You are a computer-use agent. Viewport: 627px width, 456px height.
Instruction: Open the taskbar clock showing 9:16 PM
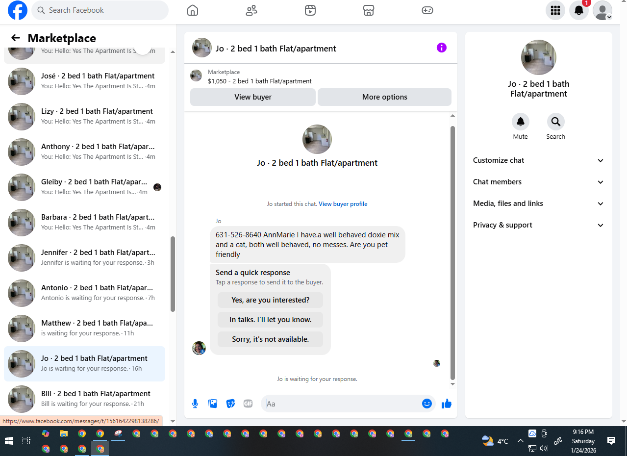coord(583,441)
